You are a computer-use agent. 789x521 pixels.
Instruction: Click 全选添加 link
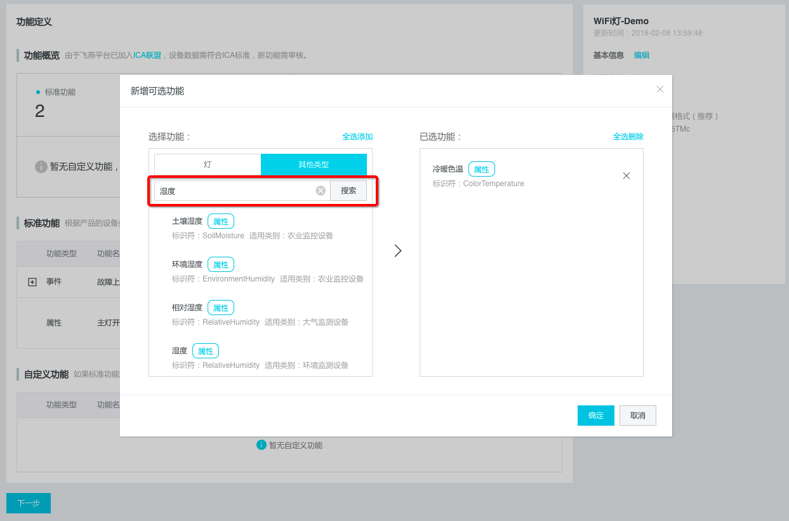pyautogui.click(x=357, y=137)
